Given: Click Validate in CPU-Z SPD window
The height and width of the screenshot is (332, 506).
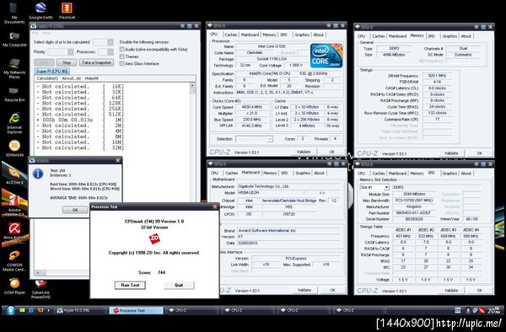Looking at the screenshot, I should (451, 291).
